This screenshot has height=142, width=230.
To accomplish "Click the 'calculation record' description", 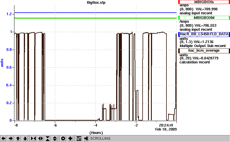I will 195,62.
